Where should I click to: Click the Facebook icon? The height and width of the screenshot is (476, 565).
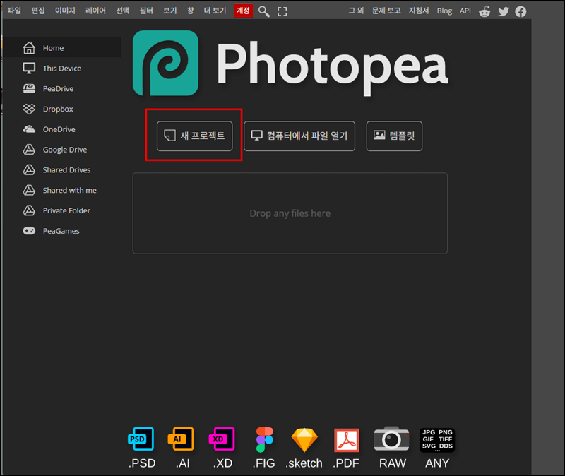pyautogui.click(x=521, y=11)
